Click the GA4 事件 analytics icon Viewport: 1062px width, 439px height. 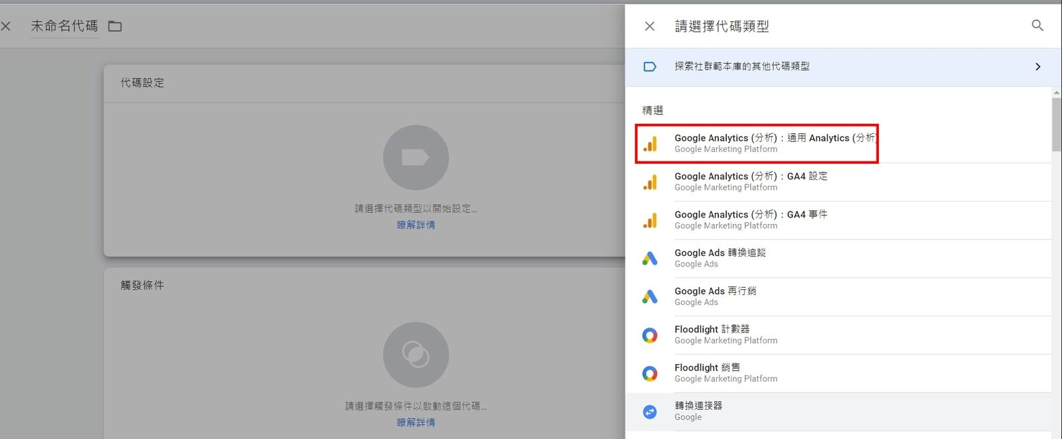[650, 220]
